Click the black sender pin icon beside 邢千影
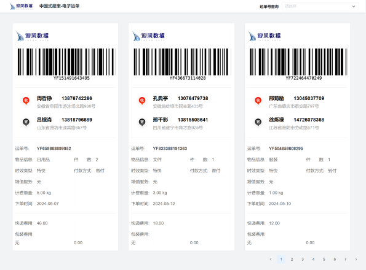Image resolution: width=366 pixels, height=270 pixels. tap(142, 122)
